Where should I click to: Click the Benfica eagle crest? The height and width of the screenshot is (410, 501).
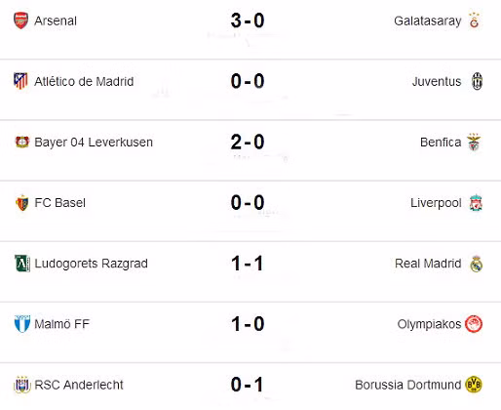(474, 142)
